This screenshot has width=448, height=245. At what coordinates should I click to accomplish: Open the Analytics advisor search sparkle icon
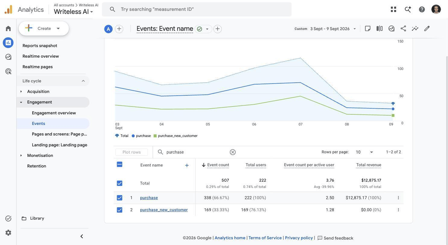pos(408,9)
